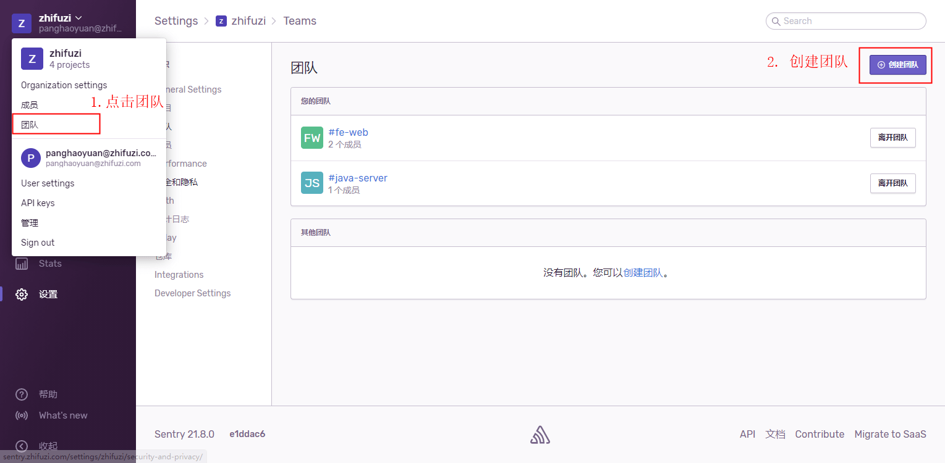The image size is (945, 463).
Task: Click the 其他团队 section header
Action: pos(316,233)
